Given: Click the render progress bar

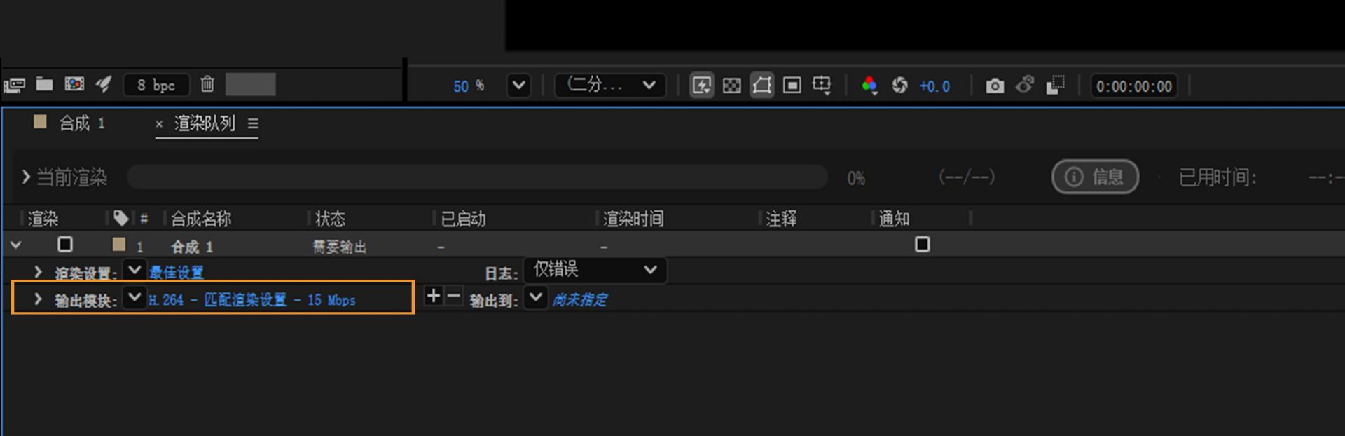Looking at the screenshot, I should 477,177.
